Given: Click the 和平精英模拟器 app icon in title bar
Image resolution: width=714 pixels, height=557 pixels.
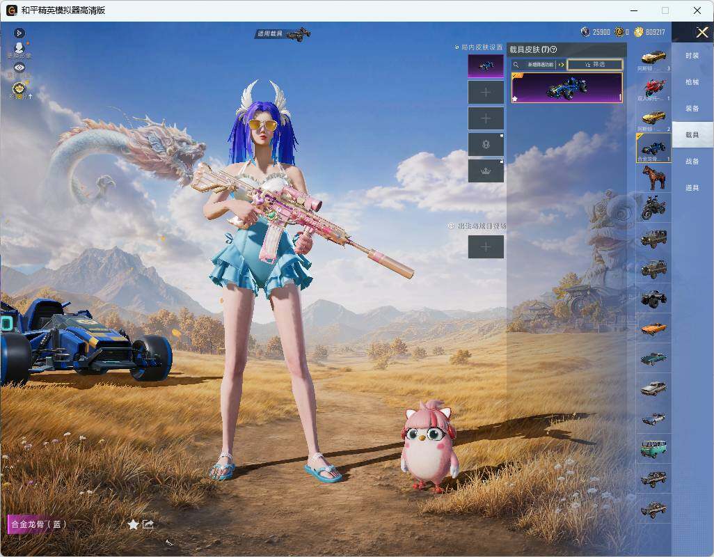Looking at the screenshot, I should point(11,10).
